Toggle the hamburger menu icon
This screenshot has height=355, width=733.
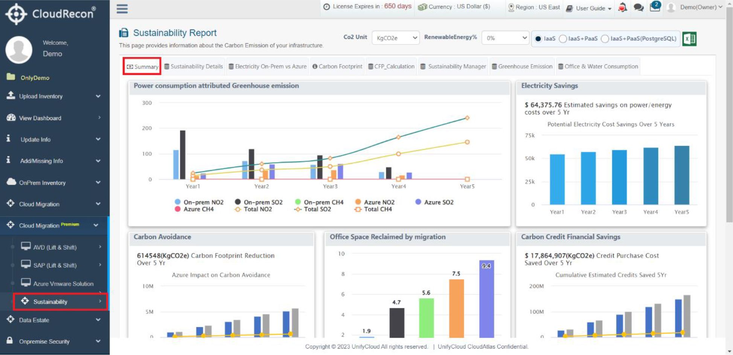pos(122,9)
